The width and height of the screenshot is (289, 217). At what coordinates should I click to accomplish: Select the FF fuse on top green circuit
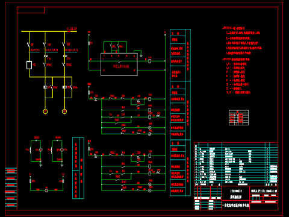point(89,43)
